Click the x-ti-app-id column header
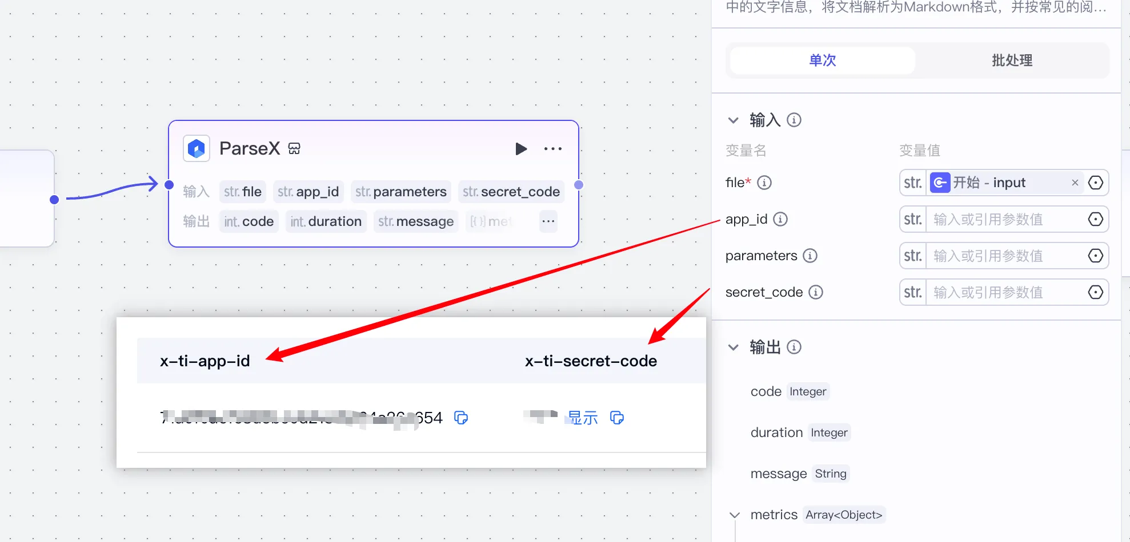 [205, 361]
